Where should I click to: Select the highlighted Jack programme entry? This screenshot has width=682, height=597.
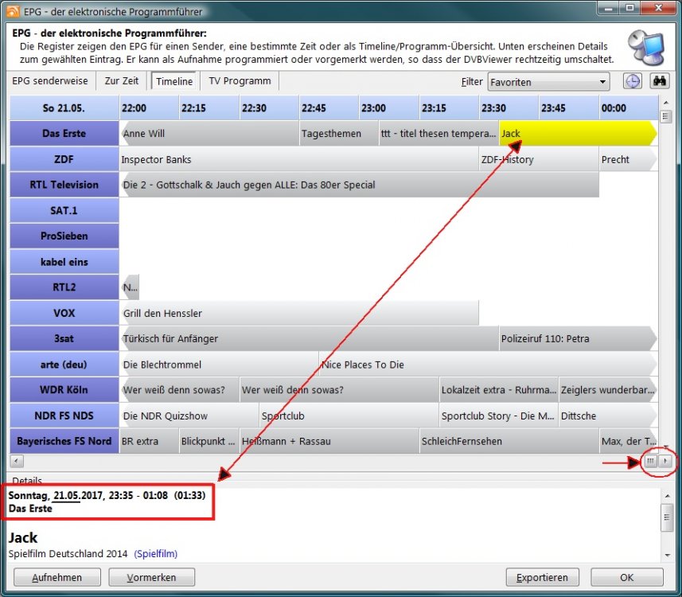click(577, 134)
